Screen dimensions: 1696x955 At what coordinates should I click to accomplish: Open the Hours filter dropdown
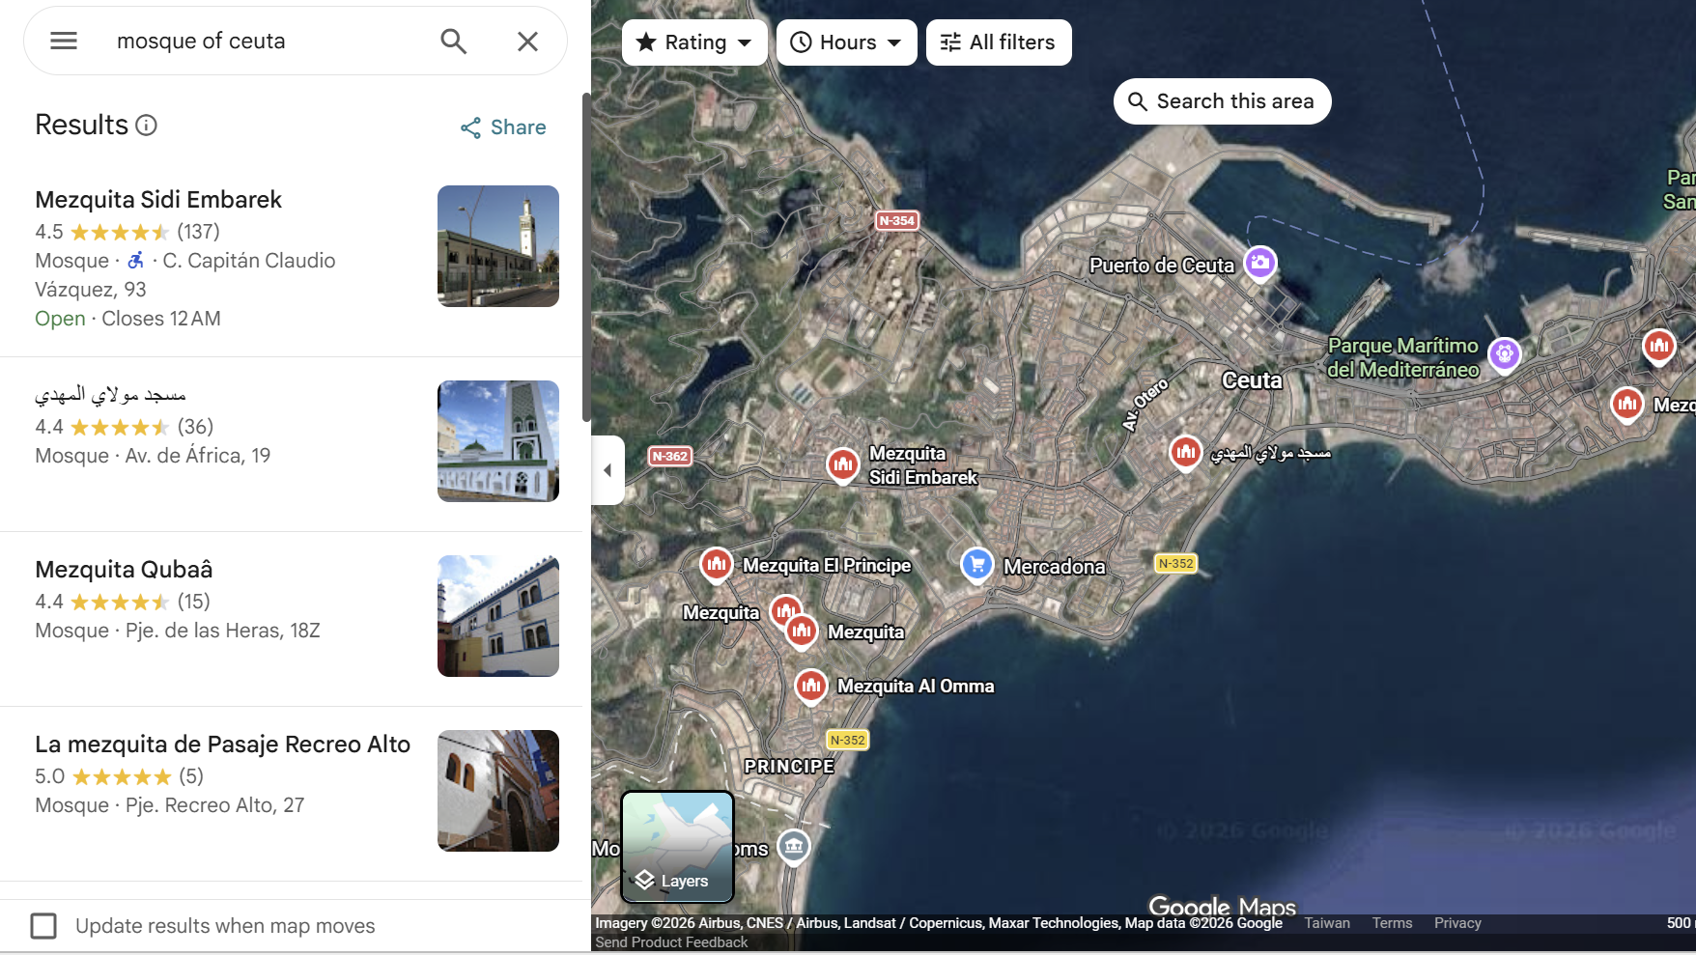(846, 42)
